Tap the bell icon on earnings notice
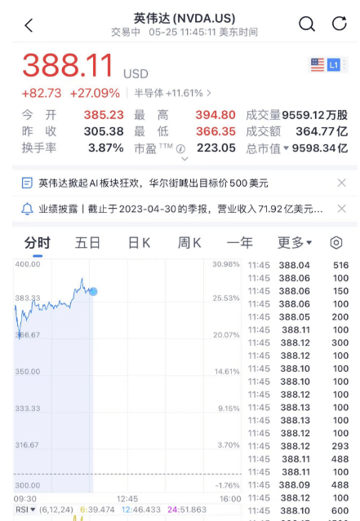The height and width of the screenshot is (521, 360). coord(27,209)
